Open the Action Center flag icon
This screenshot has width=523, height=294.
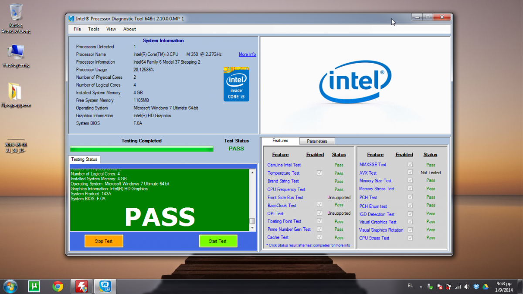point(439,287)
